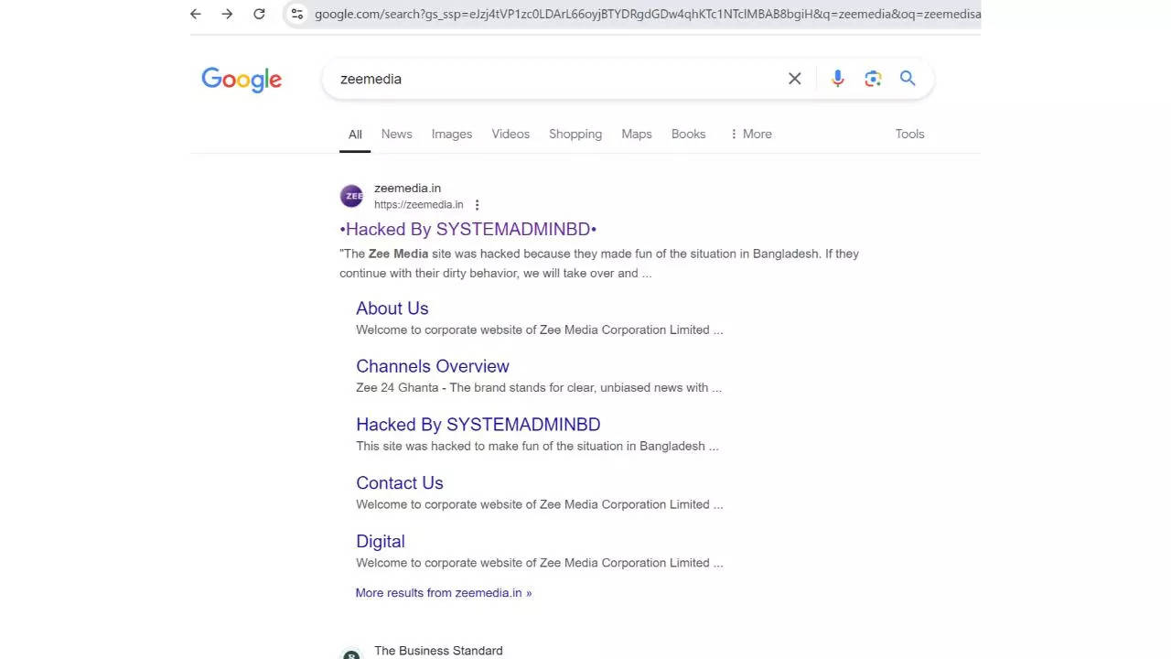1171x659 pixels.
Task: Switch to the Shopping tab
Action: 575,134
